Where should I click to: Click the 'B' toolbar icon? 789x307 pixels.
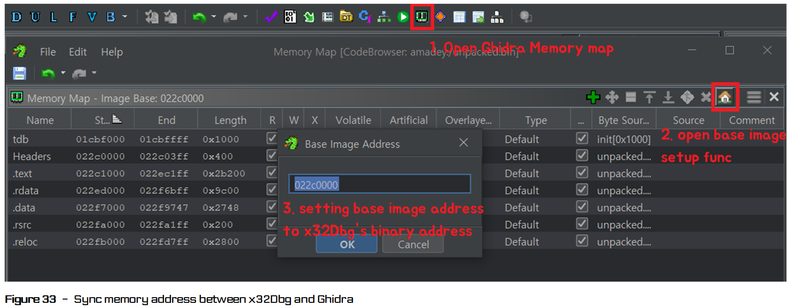coord(111,17)
